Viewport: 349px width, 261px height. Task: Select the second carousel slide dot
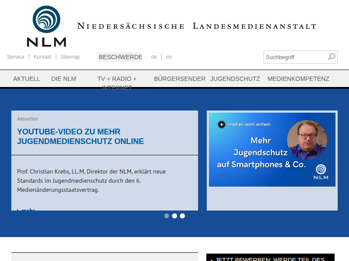coord(174,216)
